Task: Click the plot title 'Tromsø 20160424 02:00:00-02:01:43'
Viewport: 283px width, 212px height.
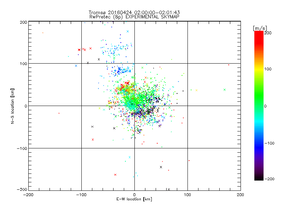Action: coord(134,12)
